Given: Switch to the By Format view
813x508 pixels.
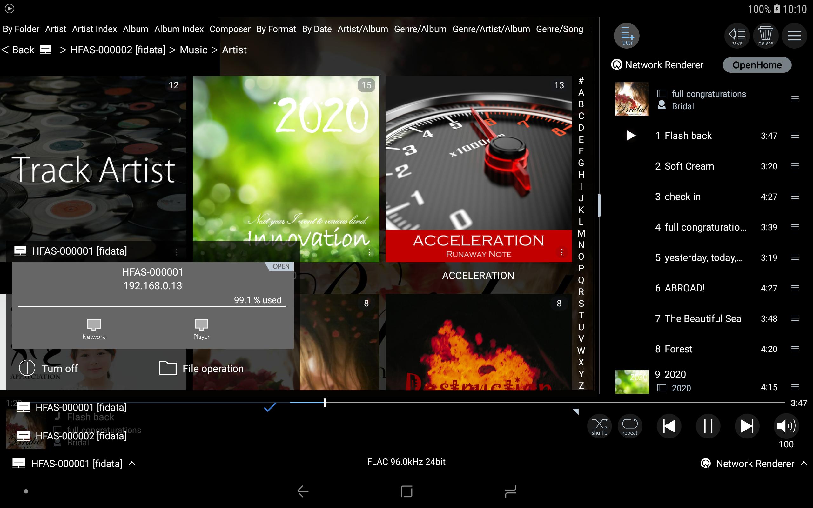Looking at the screenshot, I should point(276,29).
